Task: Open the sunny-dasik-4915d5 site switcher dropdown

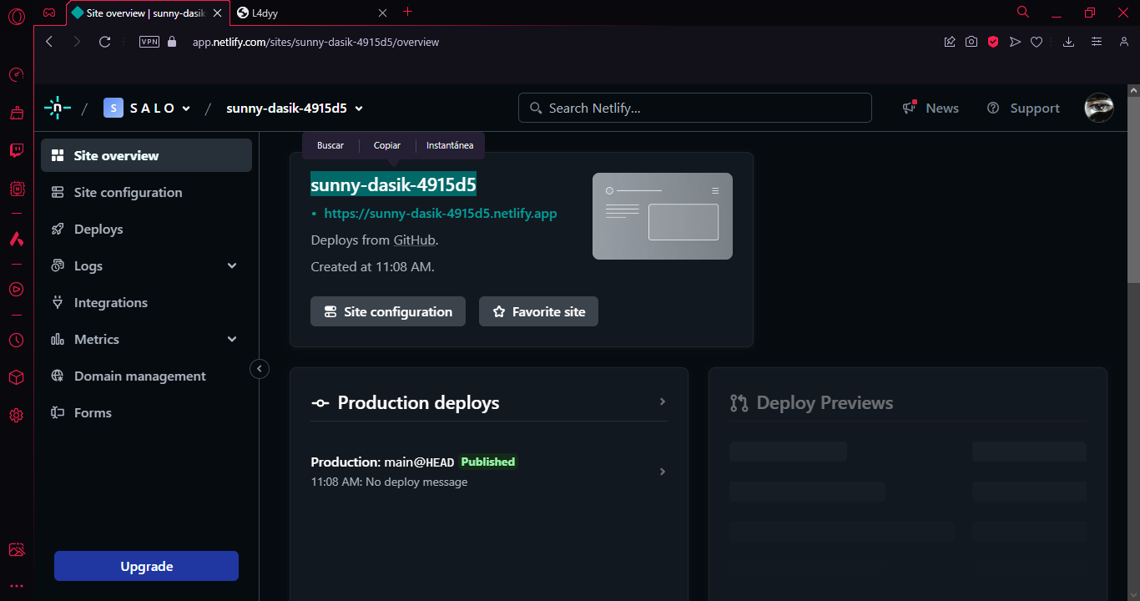Action: 295,108
